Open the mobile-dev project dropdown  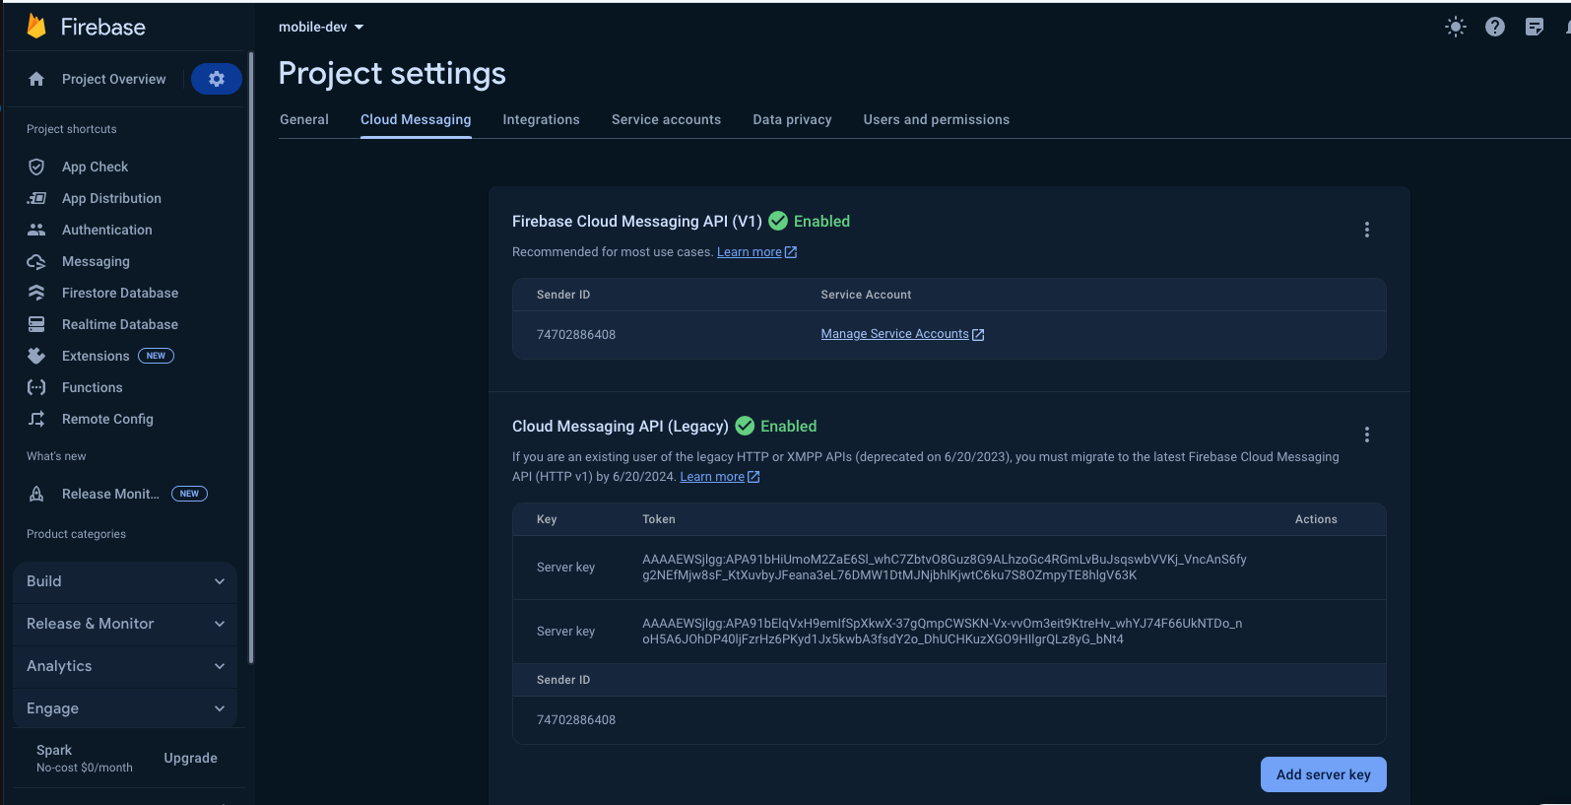click(x=321, y=27)
